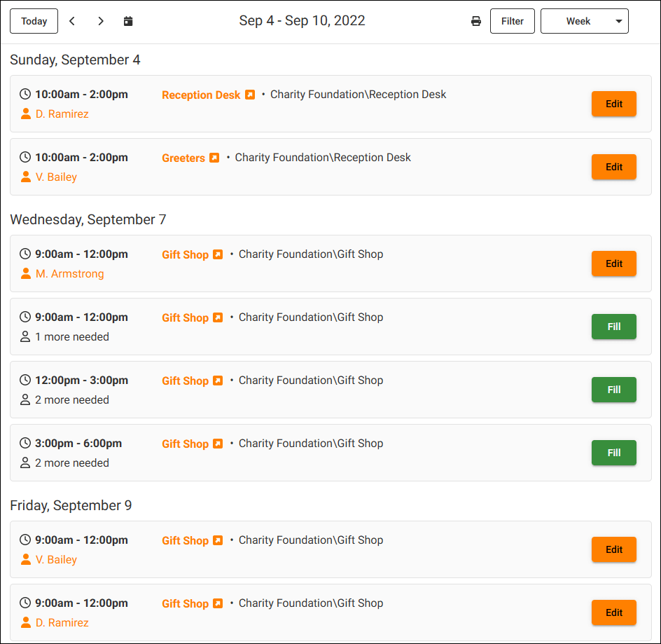Open the external link for Friday's Gift Shop shift

[x=218, y=540]
